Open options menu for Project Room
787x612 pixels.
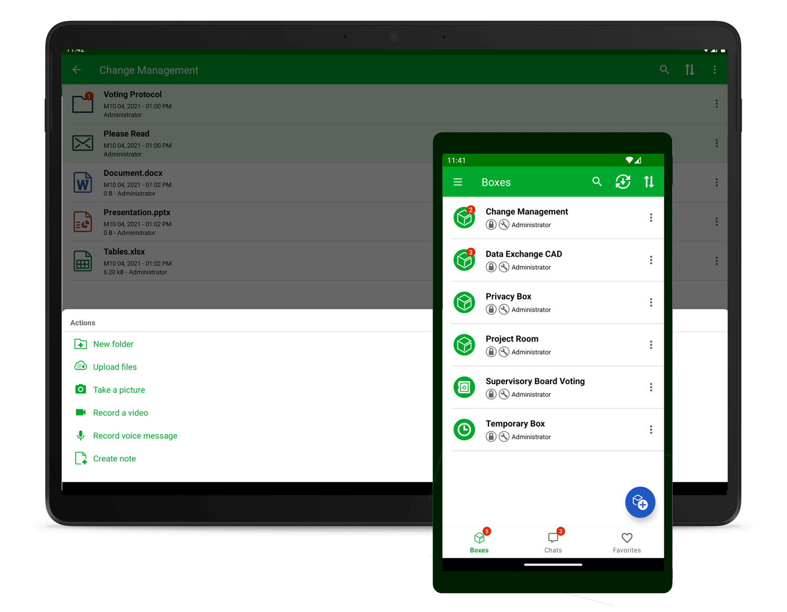pyautogui.click(x=651, y=345)
